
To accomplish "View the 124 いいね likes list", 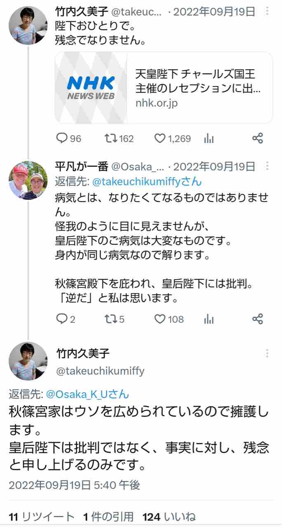I will tap(169, 517).
